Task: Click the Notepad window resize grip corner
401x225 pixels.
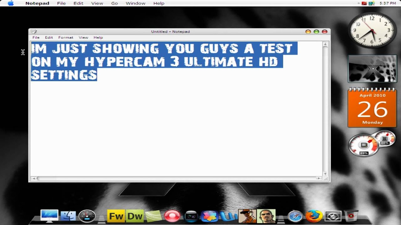Action: click(326, 179)
